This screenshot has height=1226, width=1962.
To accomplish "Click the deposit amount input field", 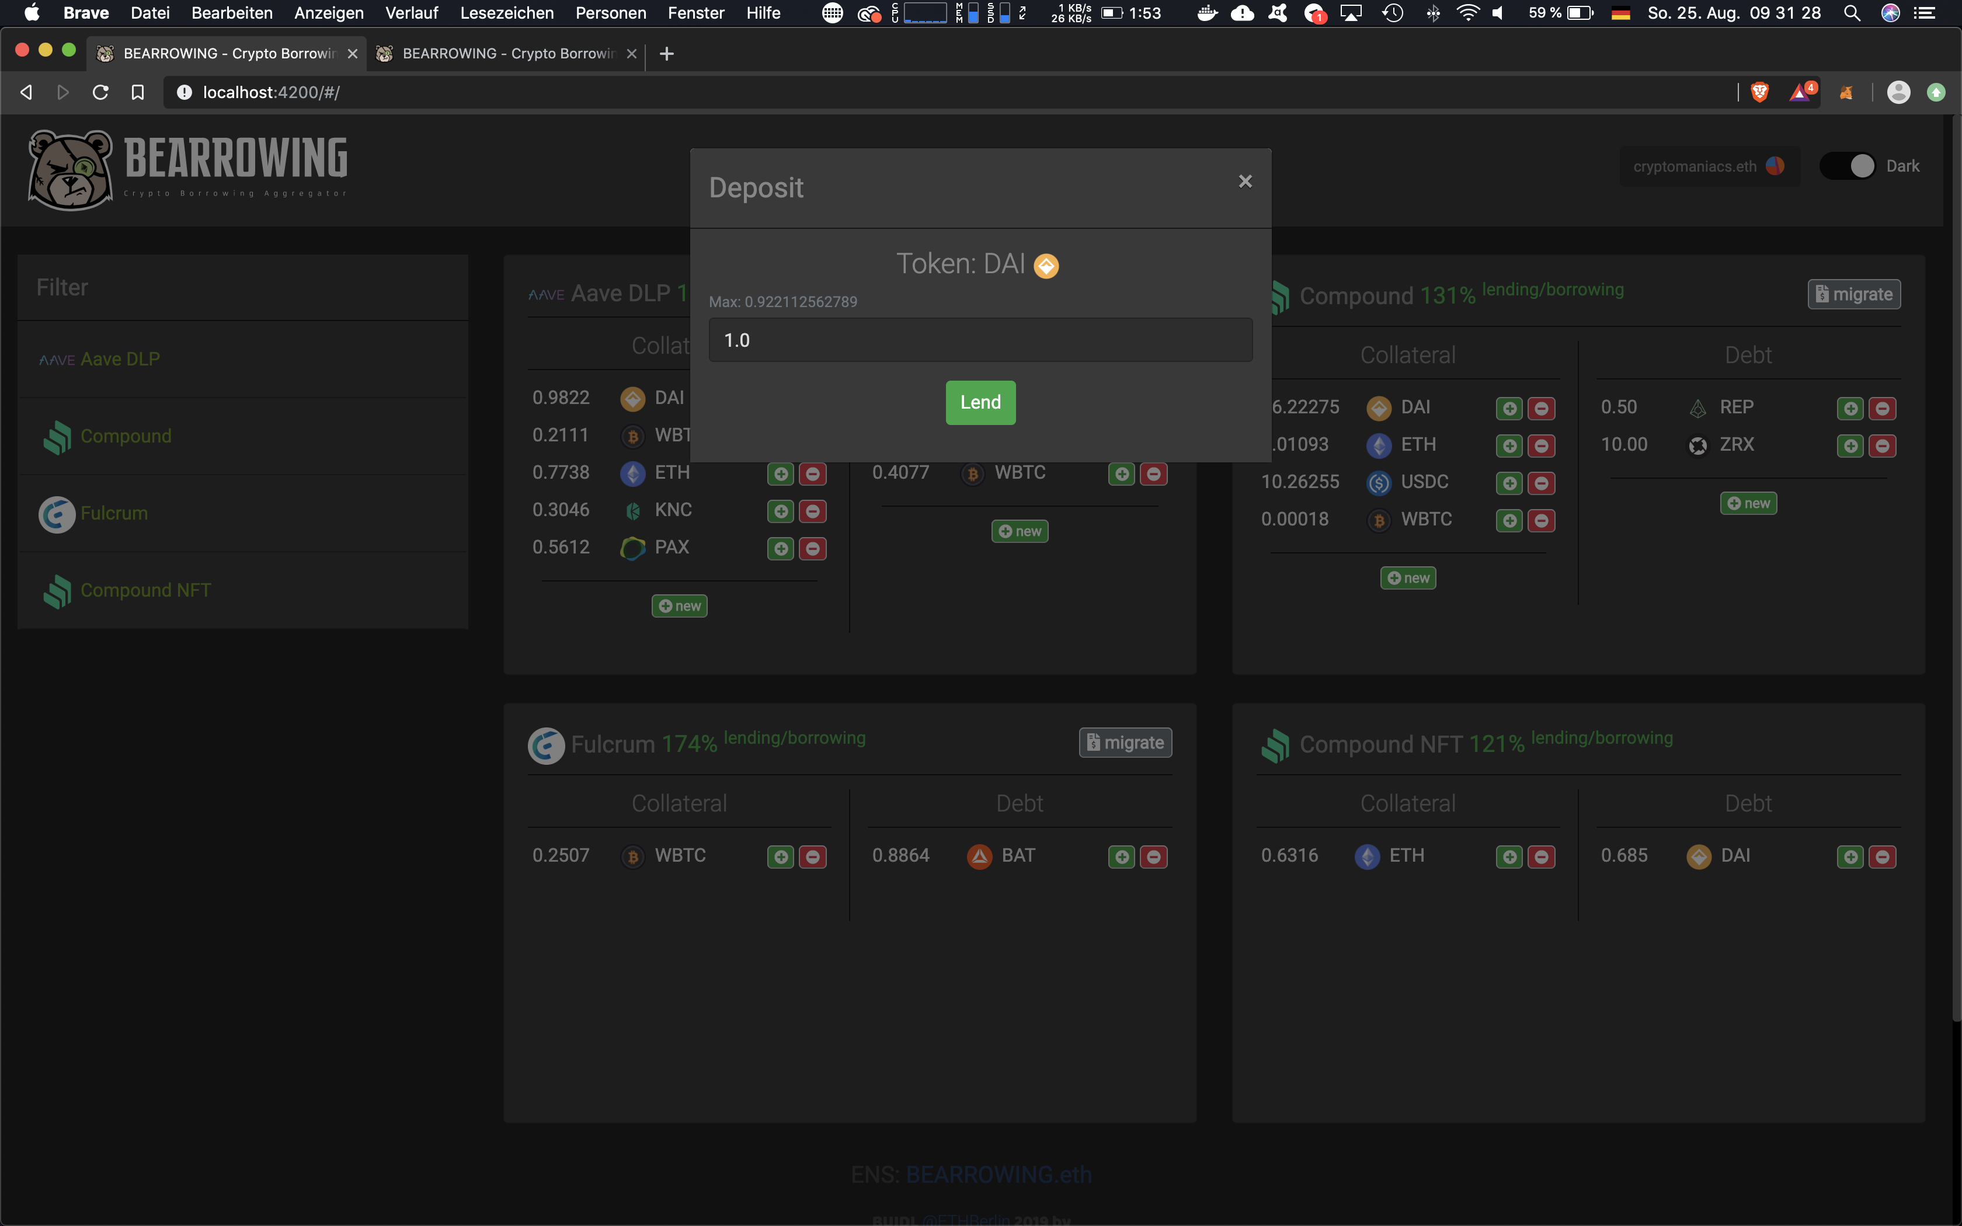I will (980, 340).
